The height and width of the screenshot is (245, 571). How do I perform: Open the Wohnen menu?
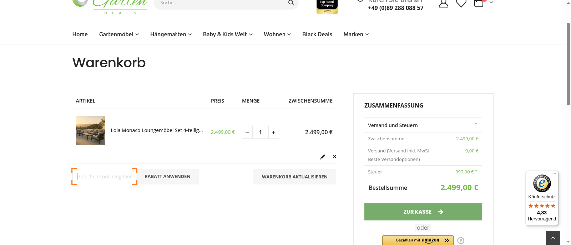click(x=277, y=34)
